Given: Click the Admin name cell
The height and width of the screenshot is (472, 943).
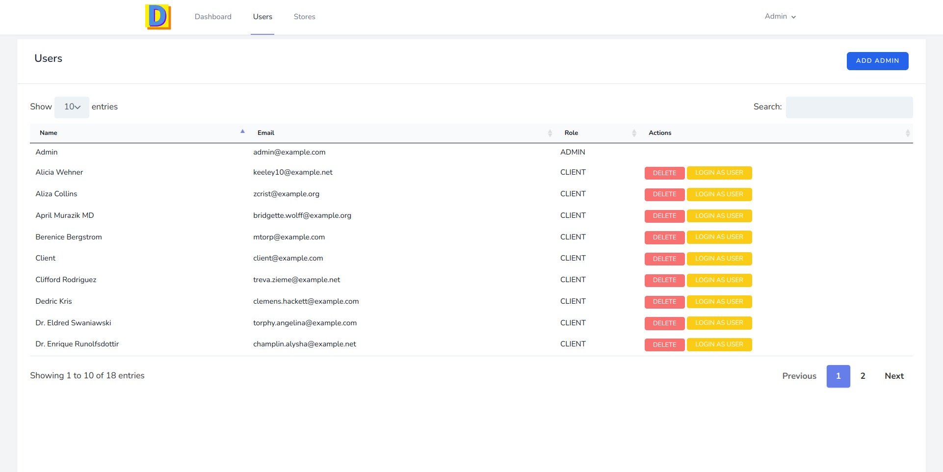Looking at the screenshot, I should click(x=46, y=152).
